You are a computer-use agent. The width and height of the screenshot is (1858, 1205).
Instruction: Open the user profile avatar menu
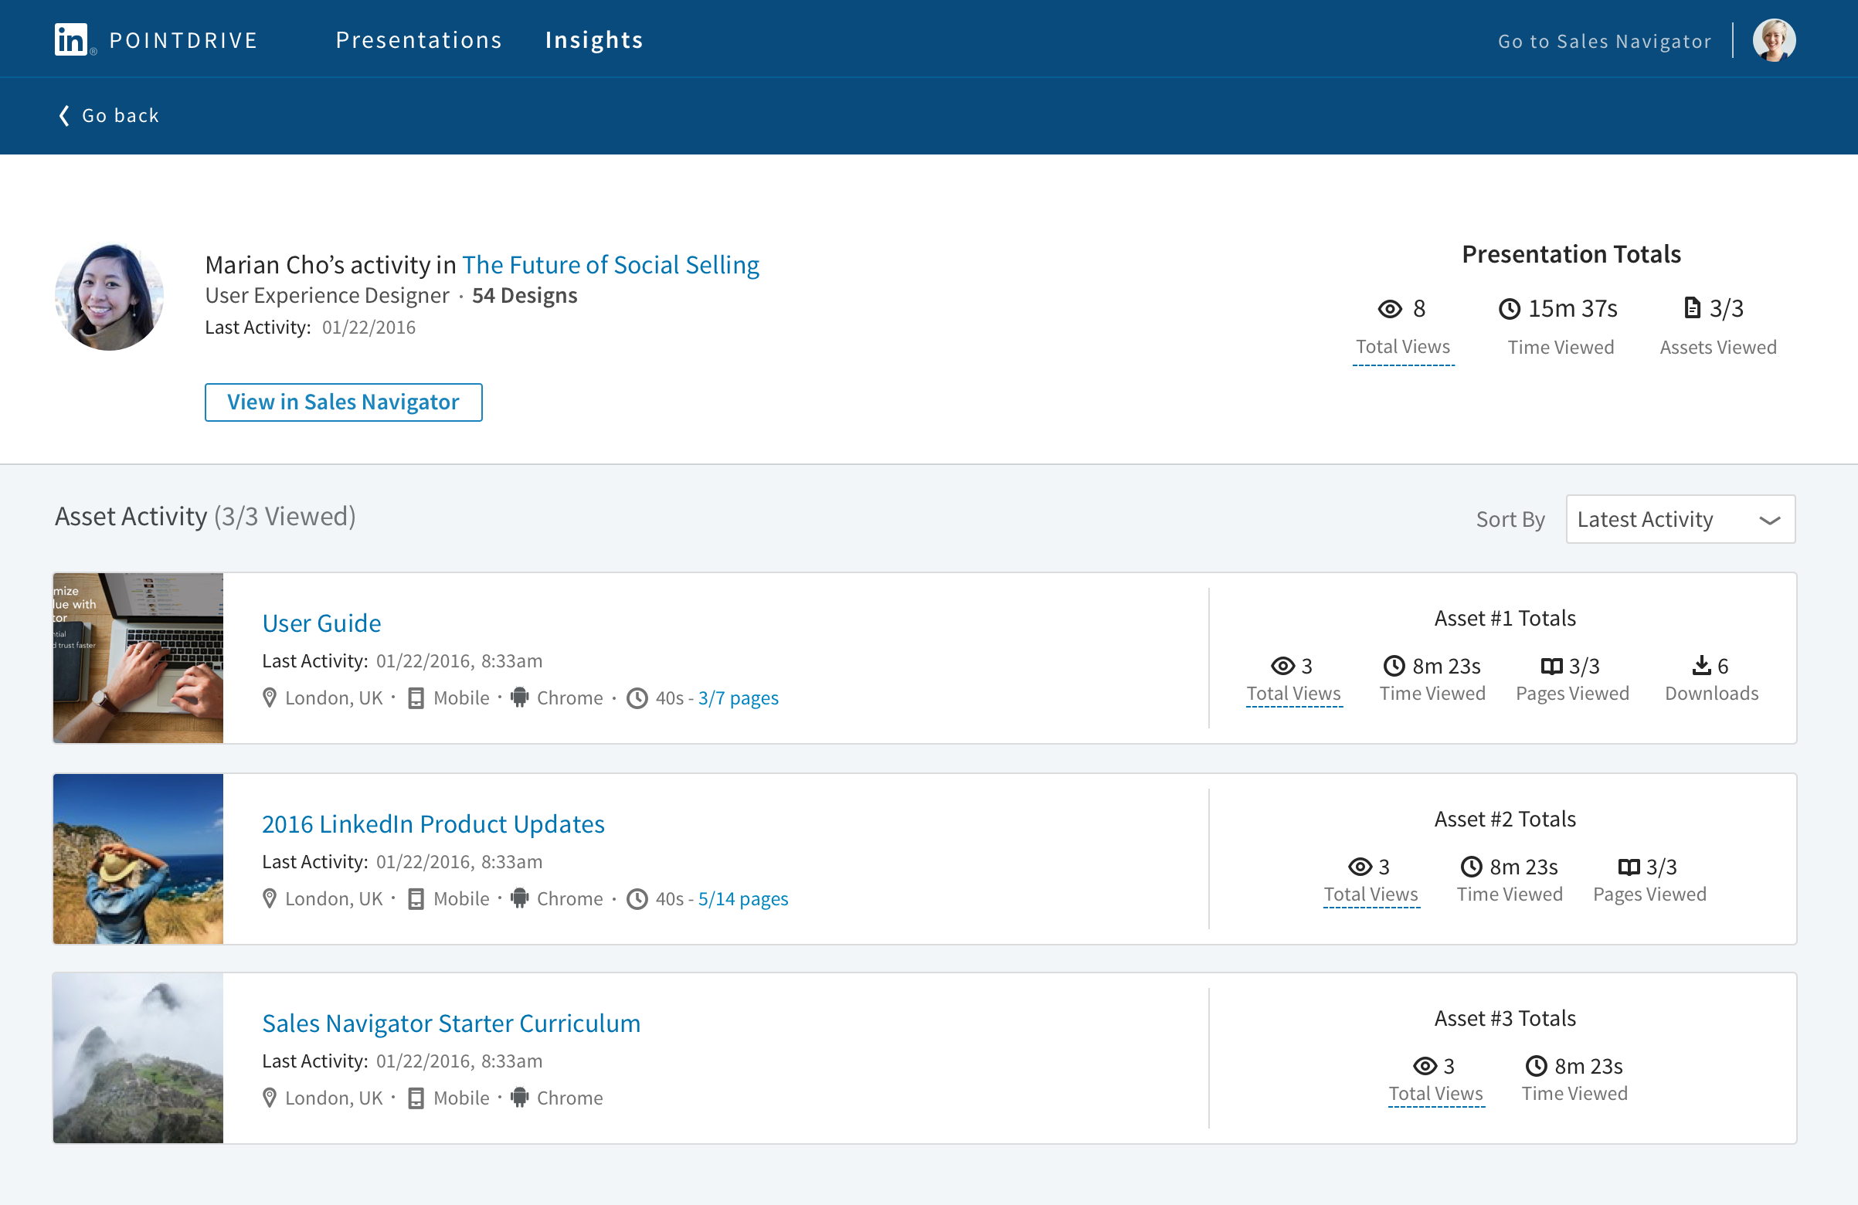[1774, 40]
